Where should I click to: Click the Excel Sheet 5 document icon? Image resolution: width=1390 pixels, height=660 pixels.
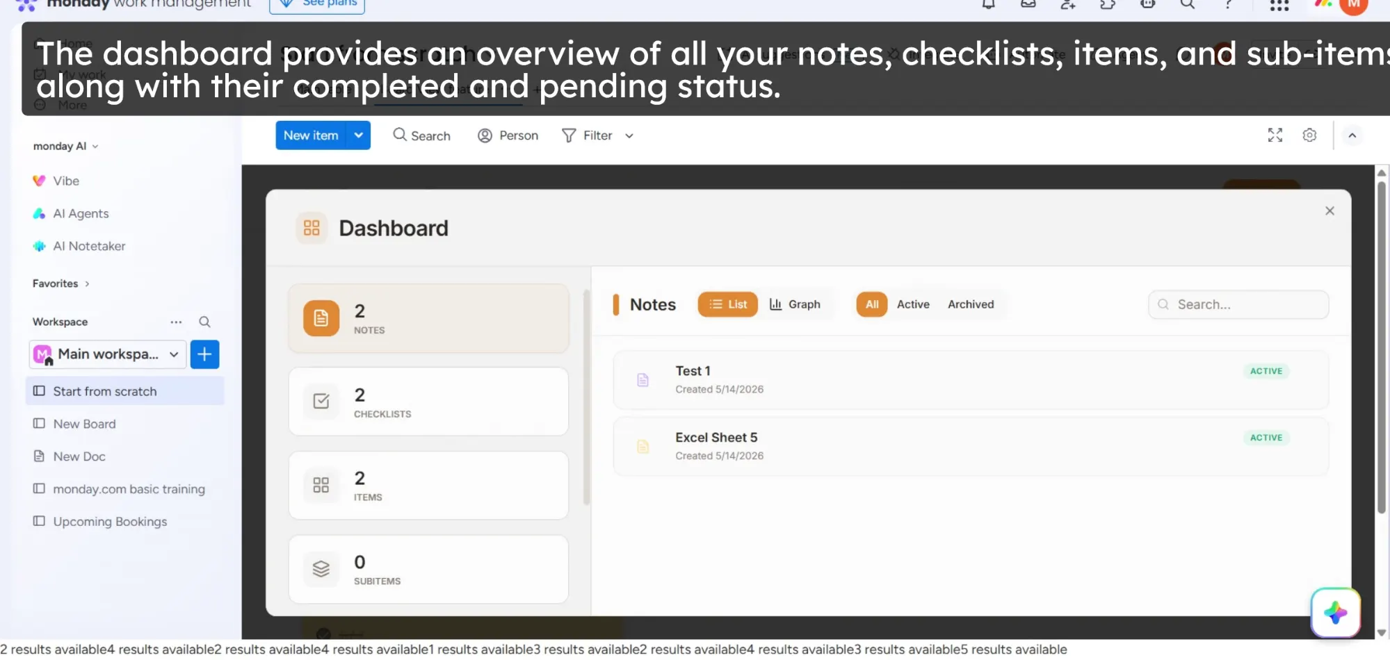(x=643, y=447)
